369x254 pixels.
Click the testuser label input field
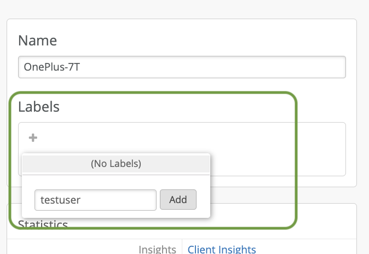(x=95, y=200)
